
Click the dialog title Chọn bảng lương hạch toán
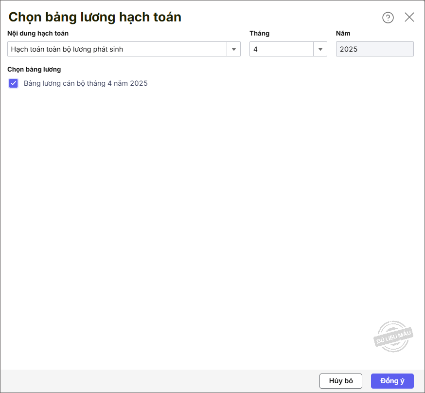pos(95,17)
